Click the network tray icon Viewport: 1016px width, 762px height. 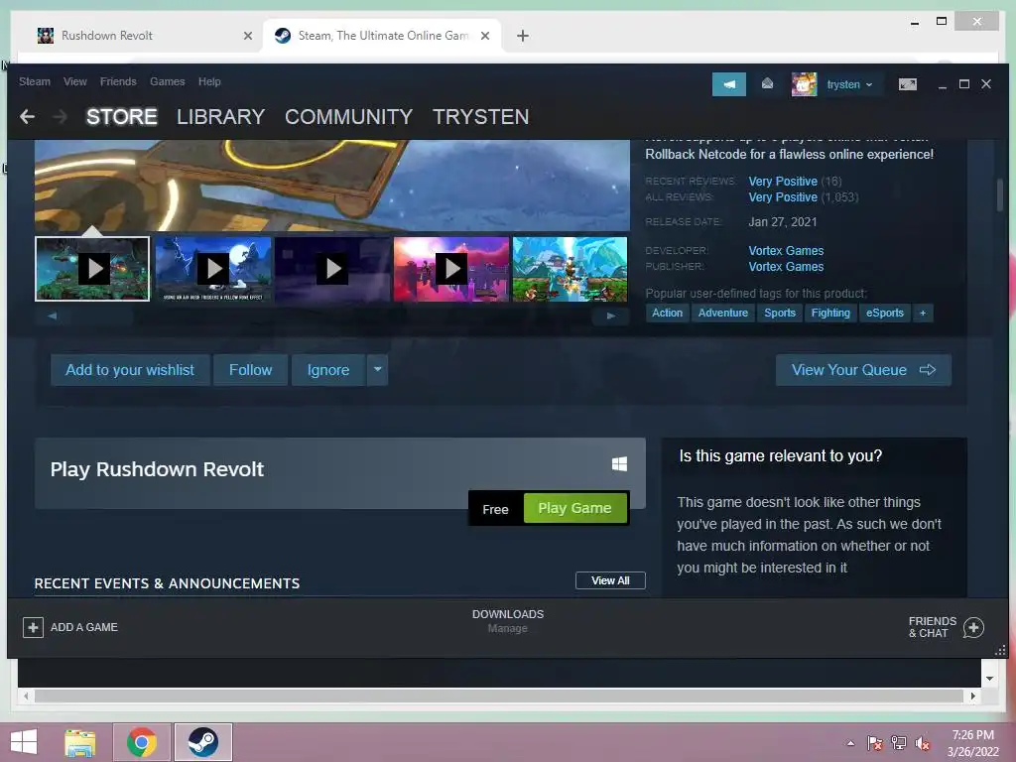[899, 743]
